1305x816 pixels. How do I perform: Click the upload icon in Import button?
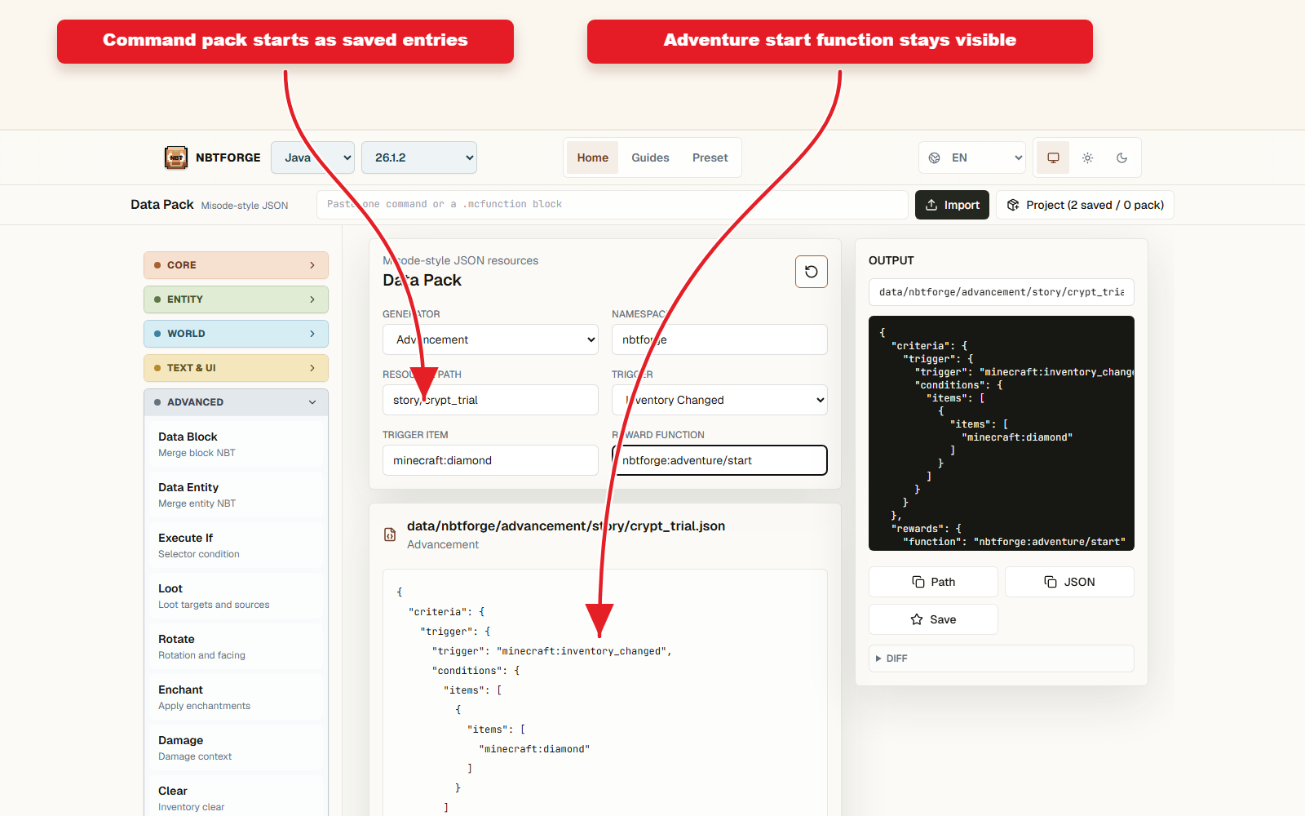point(931,205)
